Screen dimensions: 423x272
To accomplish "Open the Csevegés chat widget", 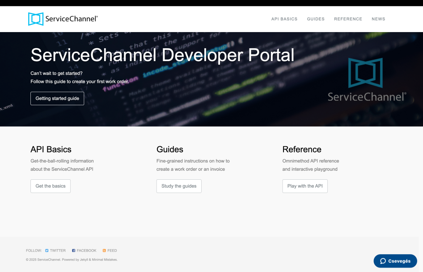I will 395,261.
